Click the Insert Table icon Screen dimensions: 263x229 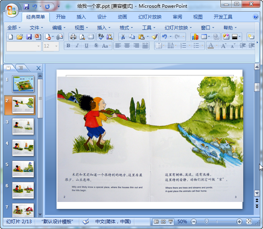[x=204, y=37]
